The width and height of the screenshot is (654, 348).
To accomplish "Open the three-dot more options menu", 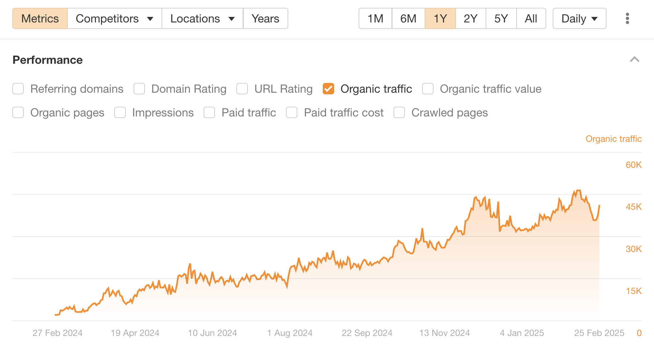I will [627, 19].
